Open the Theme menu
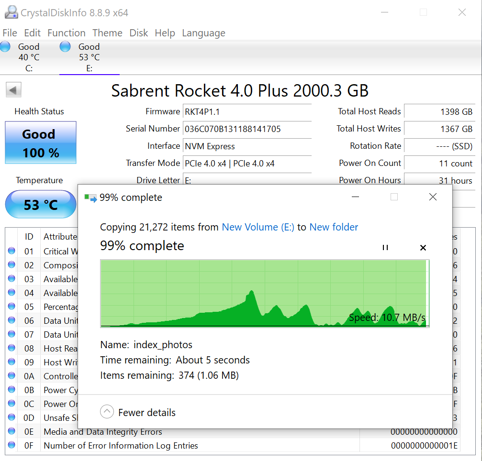 pyautogui.click(x=107, y=33)
